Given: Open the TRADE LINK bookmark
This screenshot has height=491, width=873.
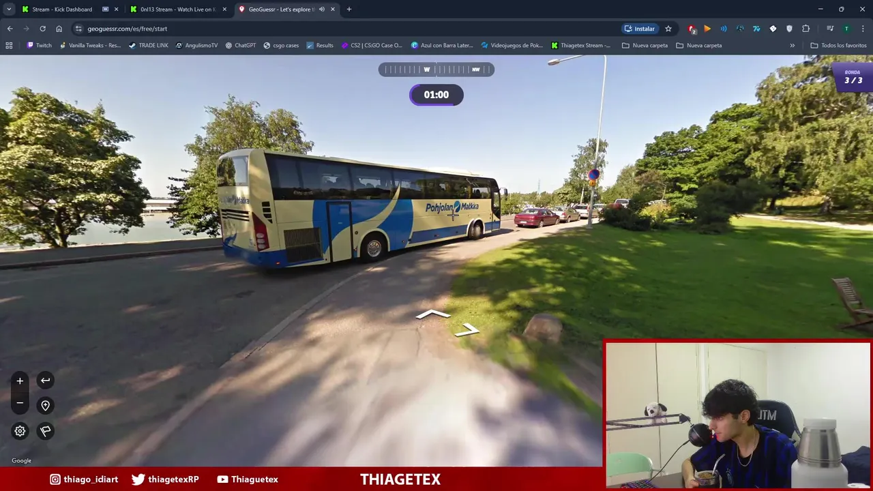Looking at the screenshot, I should click(148, 46).
